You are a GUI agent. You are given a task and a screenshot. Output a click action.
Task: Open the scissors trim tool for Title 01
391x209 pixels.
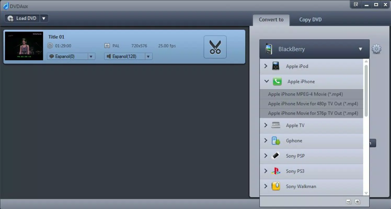(215, 47)
